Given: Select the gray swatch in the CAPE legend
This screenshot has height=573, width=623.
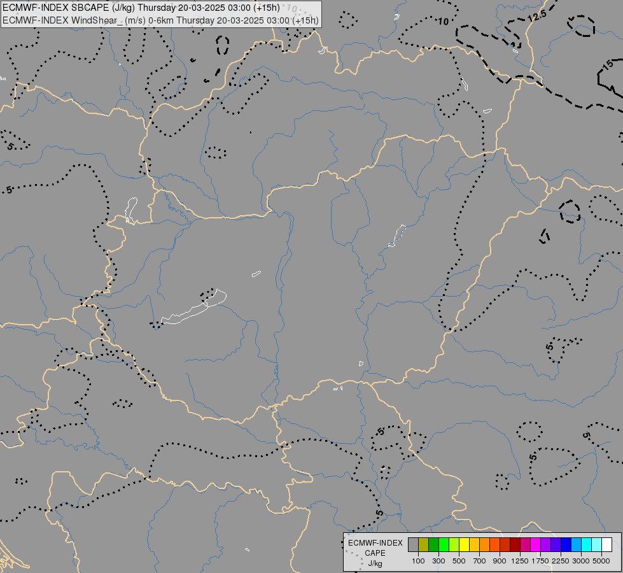Looking at the screenshot, I should pyautogui.click(x=413, y=545).
